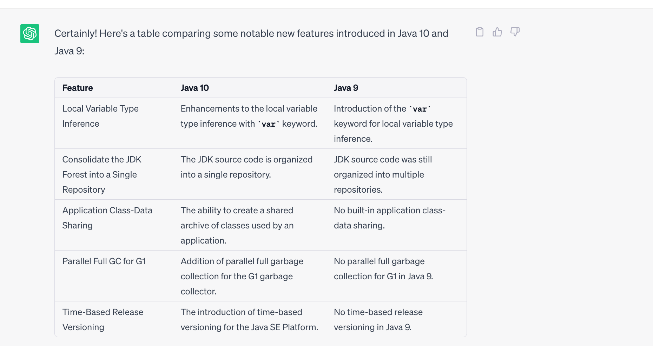Click the ChatGPT logo avatar
The image size is (653, 346).
pos(30,34)
